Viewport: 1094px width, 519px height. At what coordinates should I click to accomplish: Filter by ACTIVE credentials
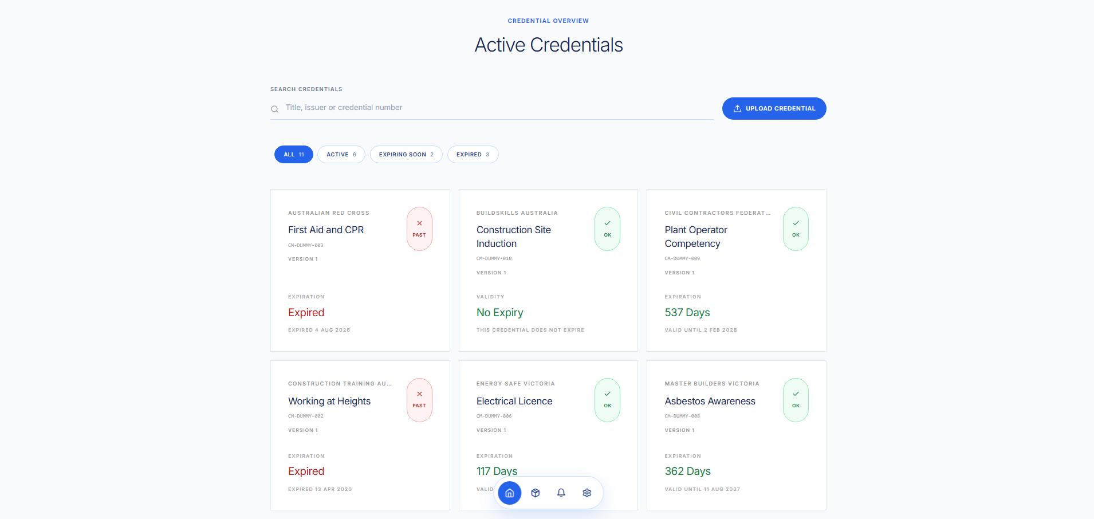pos(341,155)
